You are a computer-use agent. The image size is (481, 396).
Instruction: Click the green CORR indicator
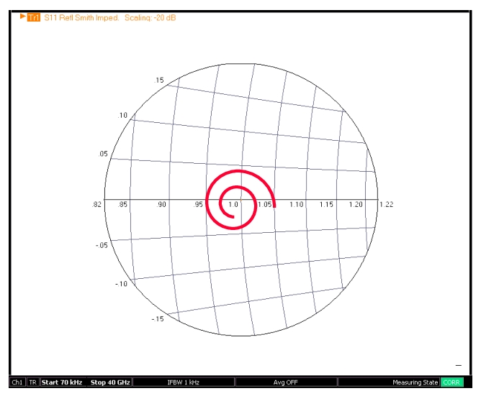pyautogui.click(x=451, y=382)
